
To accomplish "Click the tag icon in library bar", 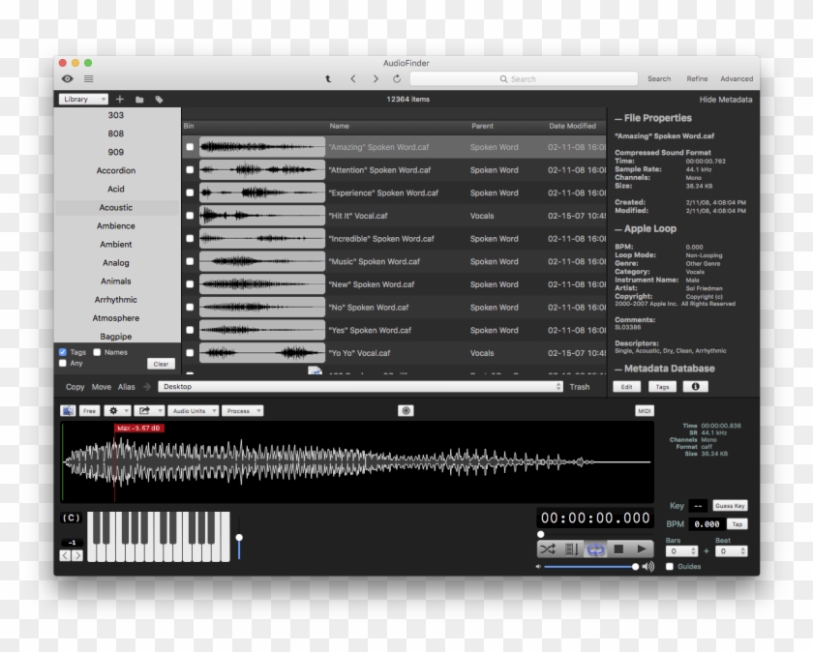I will [x=159, y=100].
